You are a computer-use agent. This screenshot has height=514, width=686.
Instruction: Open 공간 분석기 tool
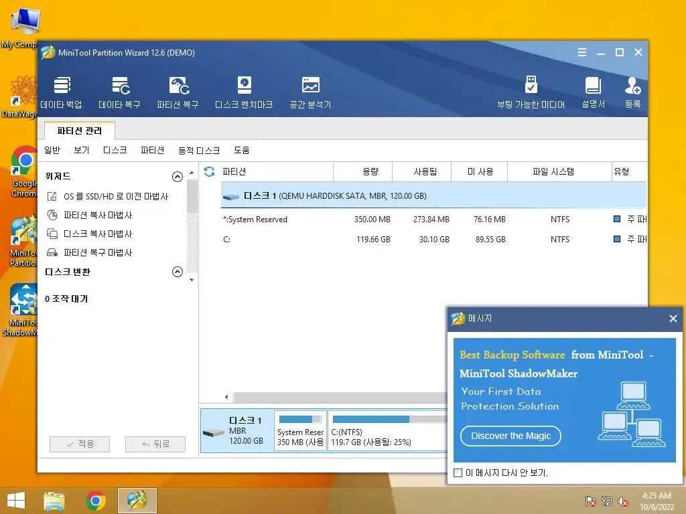[x=310, y=92]
